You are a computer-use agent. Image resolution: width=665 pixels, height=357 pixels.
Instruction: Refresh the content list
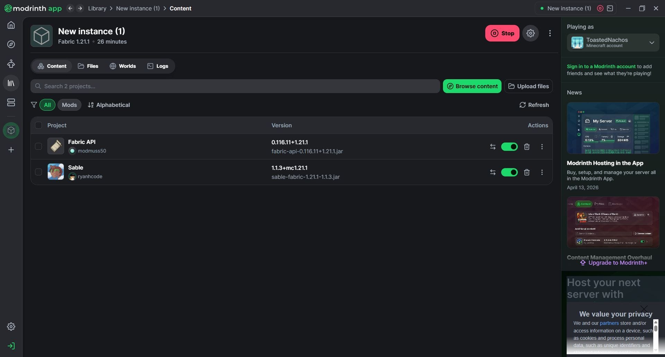[534, 105]
